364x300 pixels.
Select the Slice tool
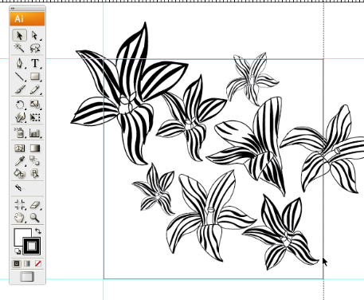[19, 188]
